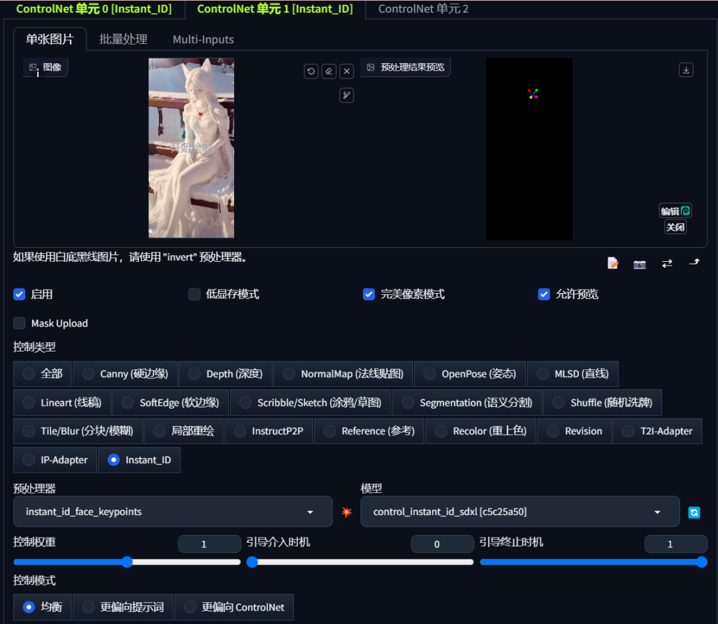The width and height of the screenshot is (718, 624).
Task: Disable the 完美像素模式 checkbox
Action: (x=369, y=294)
